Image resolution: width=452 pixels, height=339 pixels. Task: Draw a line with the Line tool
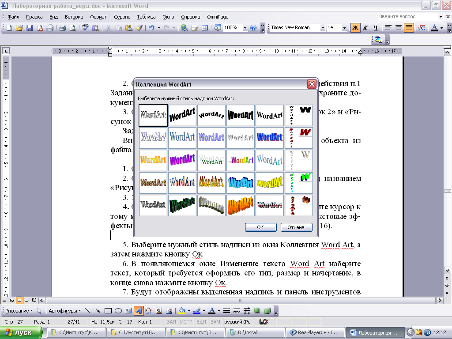[88, 311]
